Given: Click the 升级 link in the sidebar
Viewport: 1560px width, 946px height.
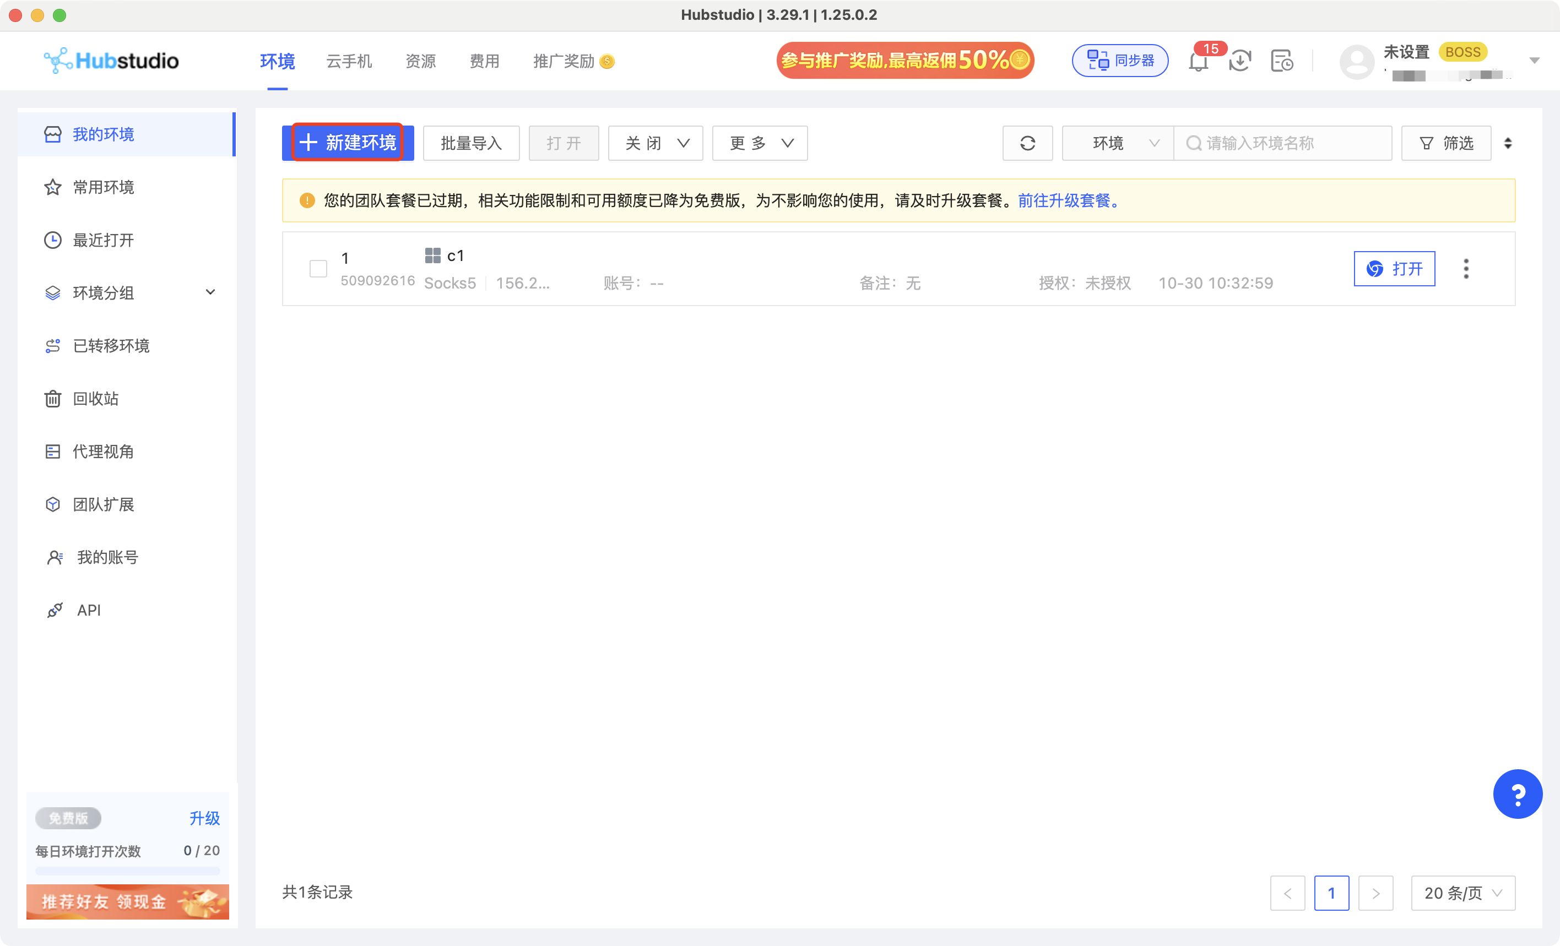Looking at the screenshot, I should click(x=204, y=818).
